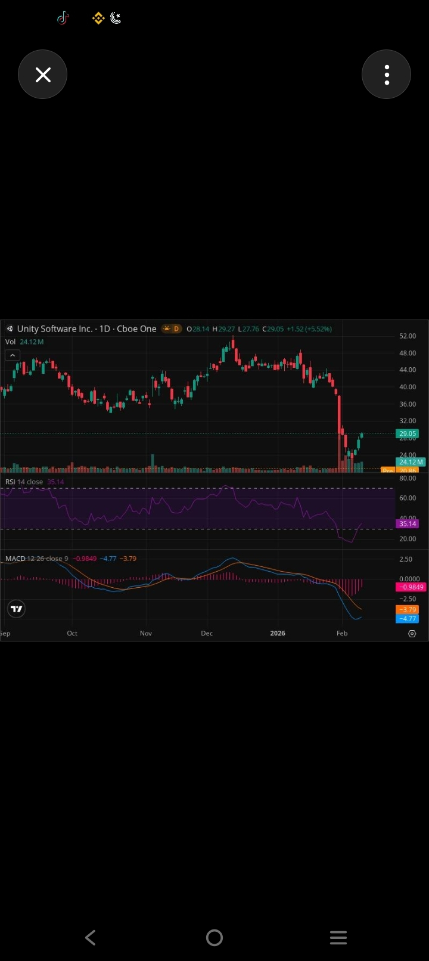Select the MACD 12 26 close 9 label

(x=36, y=559)
